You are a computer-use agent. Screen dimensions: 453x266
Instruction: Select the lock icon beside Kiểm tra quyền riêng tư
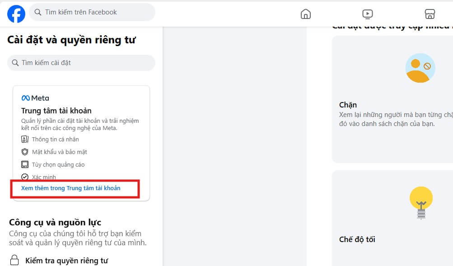click(x=14, y=261)
